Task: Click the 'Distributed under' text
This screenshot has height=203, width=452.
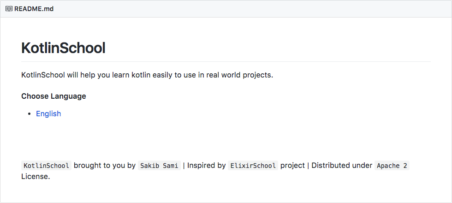Action: [342, 166]
